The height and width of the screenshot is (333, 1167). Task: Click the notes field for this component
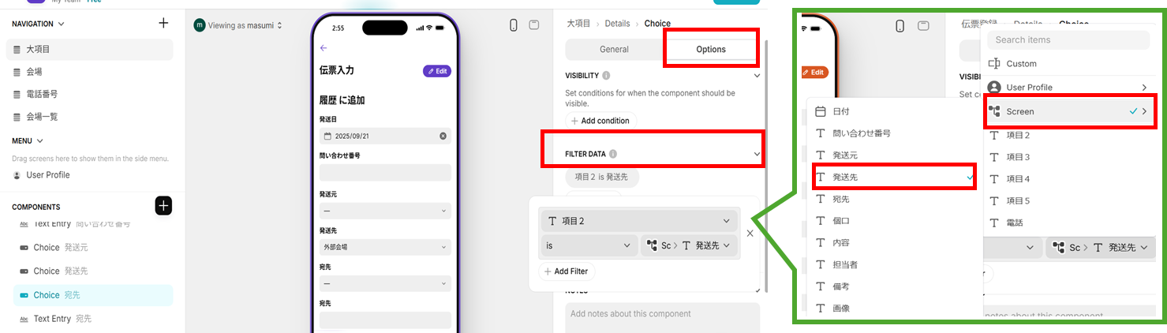click(663, 317)
